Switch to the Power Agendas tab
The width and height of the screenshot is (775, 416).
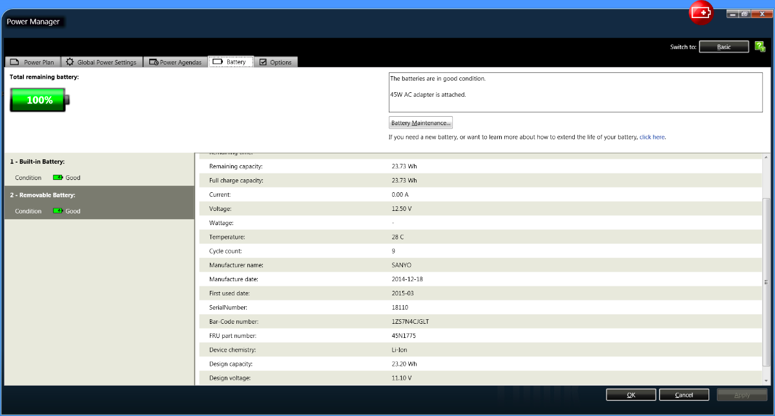coord(175,62)
